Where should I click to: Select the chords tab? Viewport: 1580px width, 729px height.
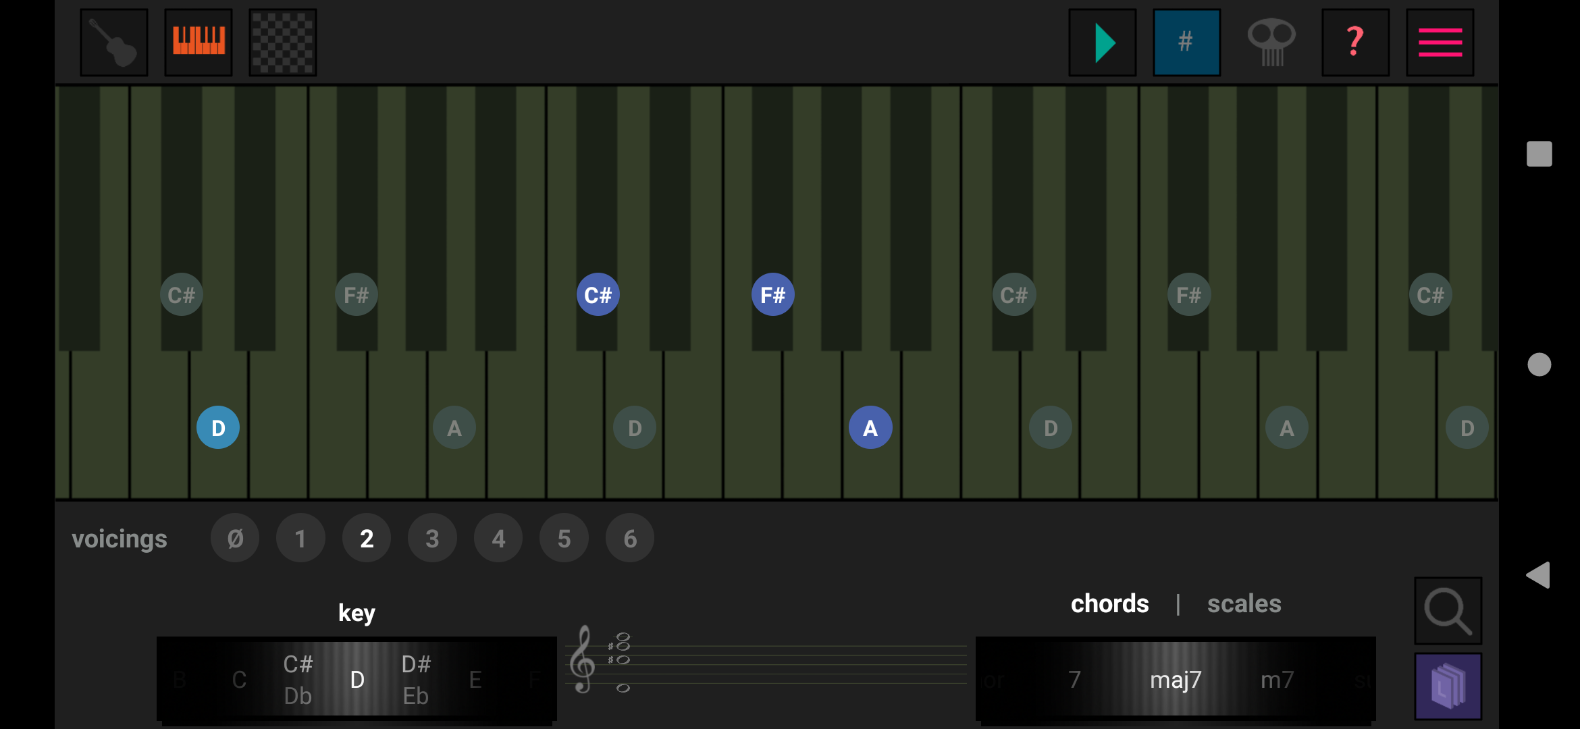pyautogui.click(x=1109, y=603)
